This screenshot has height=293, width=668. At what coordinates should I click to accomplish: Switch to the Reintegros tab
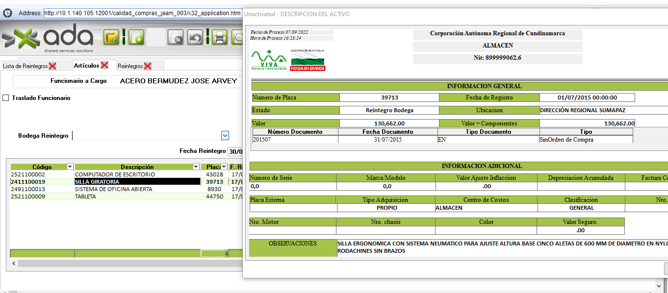coord(130,66)
